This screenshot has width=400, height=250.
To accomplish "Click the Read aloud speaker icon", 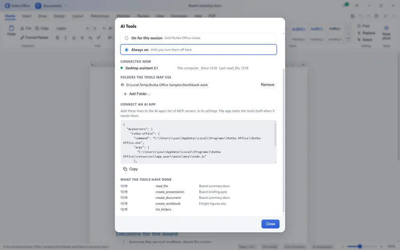I will coord(386,28).
